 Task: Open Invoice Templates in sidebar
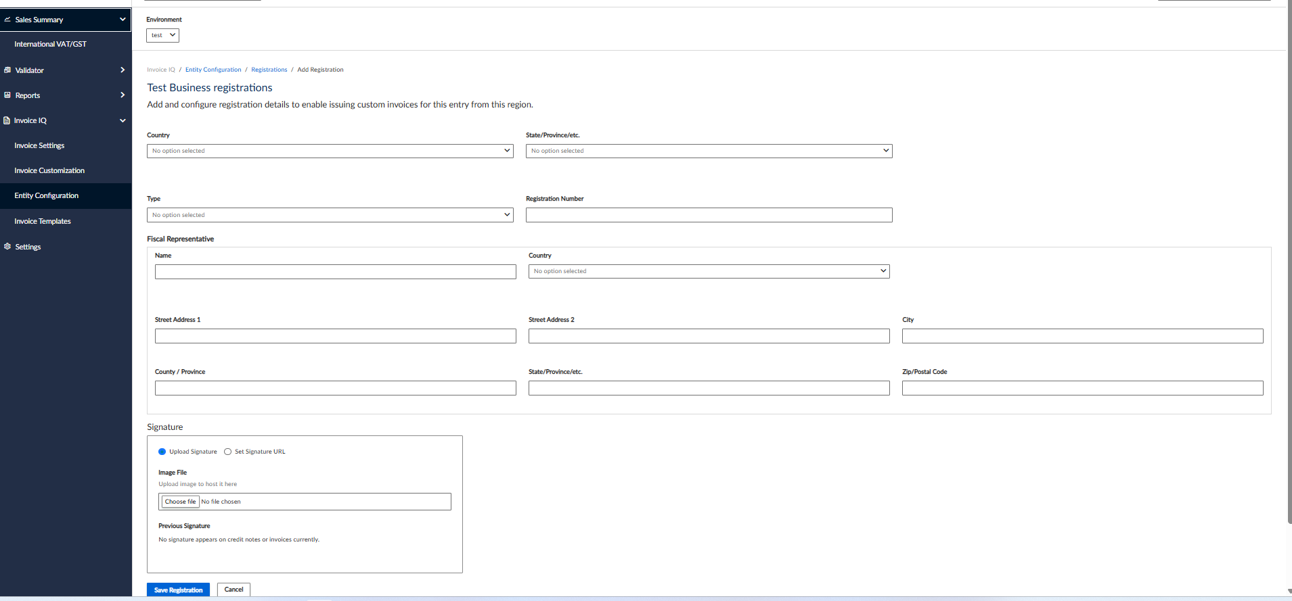[43, 221]
